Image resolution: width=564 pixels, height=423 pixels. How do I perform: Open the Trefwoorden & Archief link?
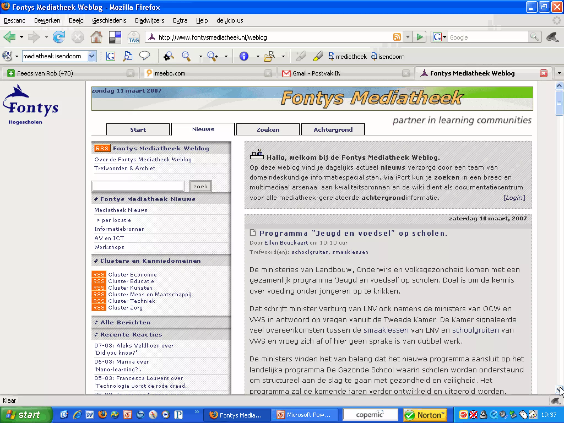click(124, 168)
